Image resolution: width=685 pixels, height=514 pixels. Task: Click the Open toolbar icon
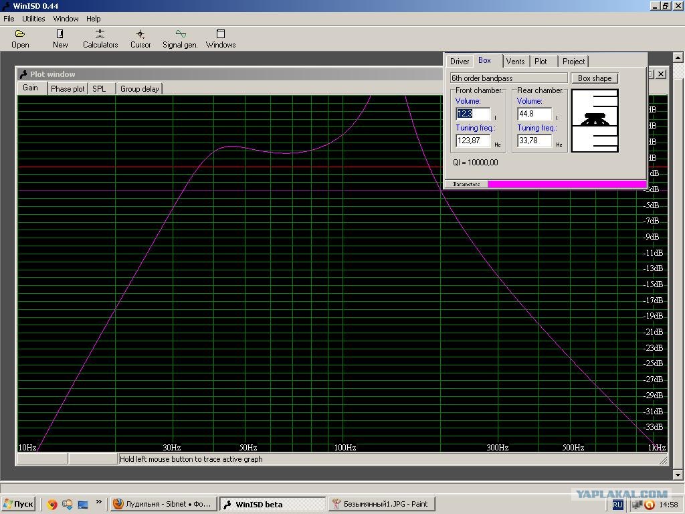pyautogui.click(x=20, y=38)
